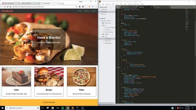Open the Goto menu in Sublime Text
Image resolution: width=196 pixels, height=110 pixels.
coord(121,4)
